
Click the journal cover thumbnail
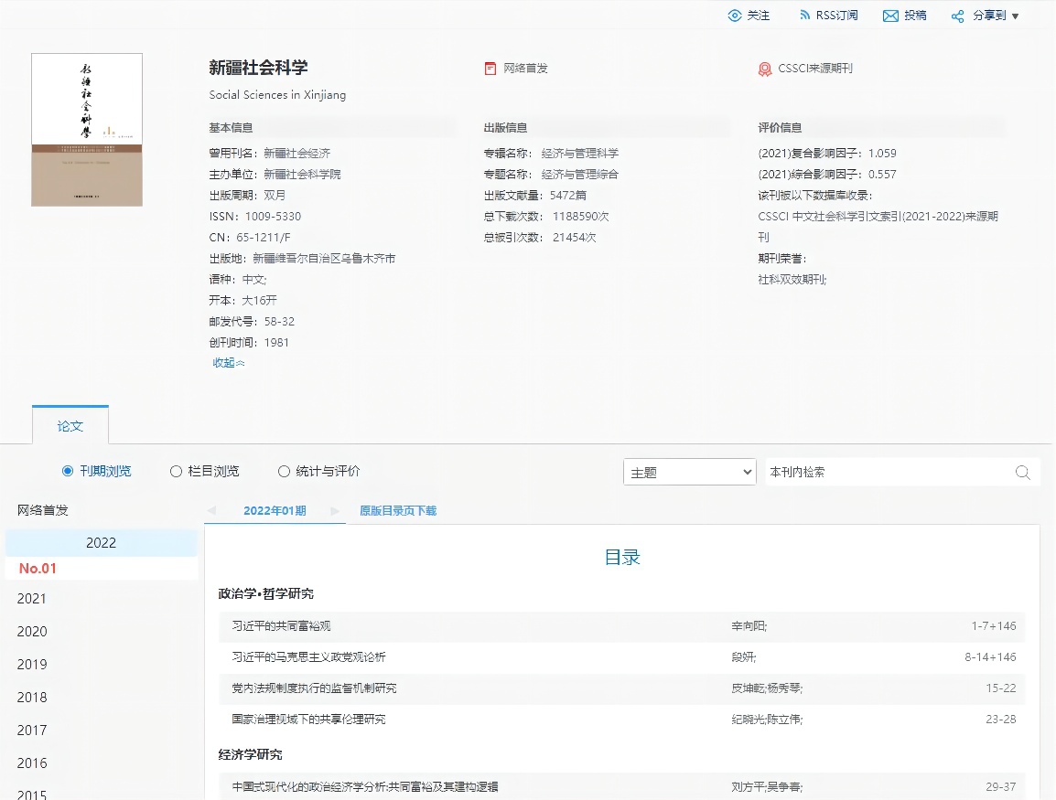point(87,129)
